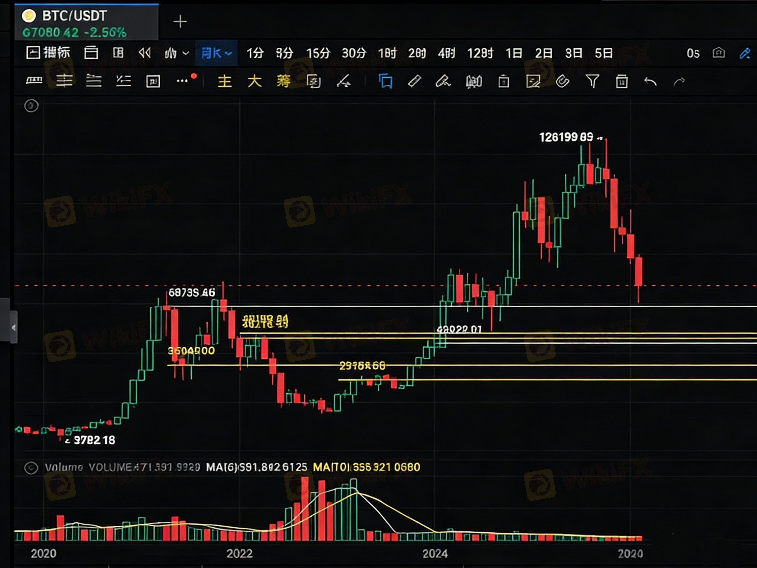Screen dimensions: 757x568
Task: Click the filter funnel icon
Action: 592,82
